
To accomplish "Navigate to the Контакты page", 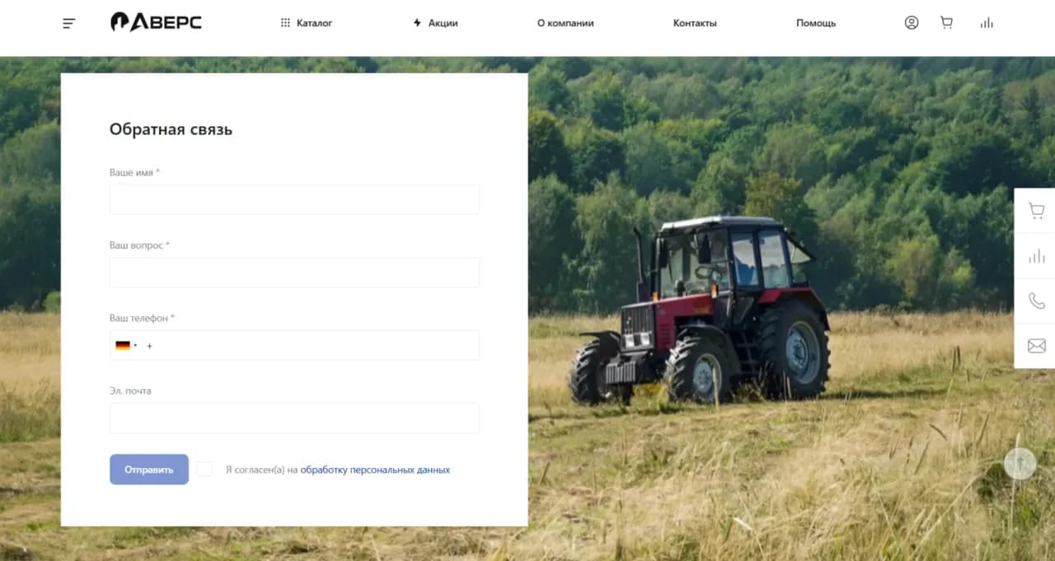I will 695,23.
